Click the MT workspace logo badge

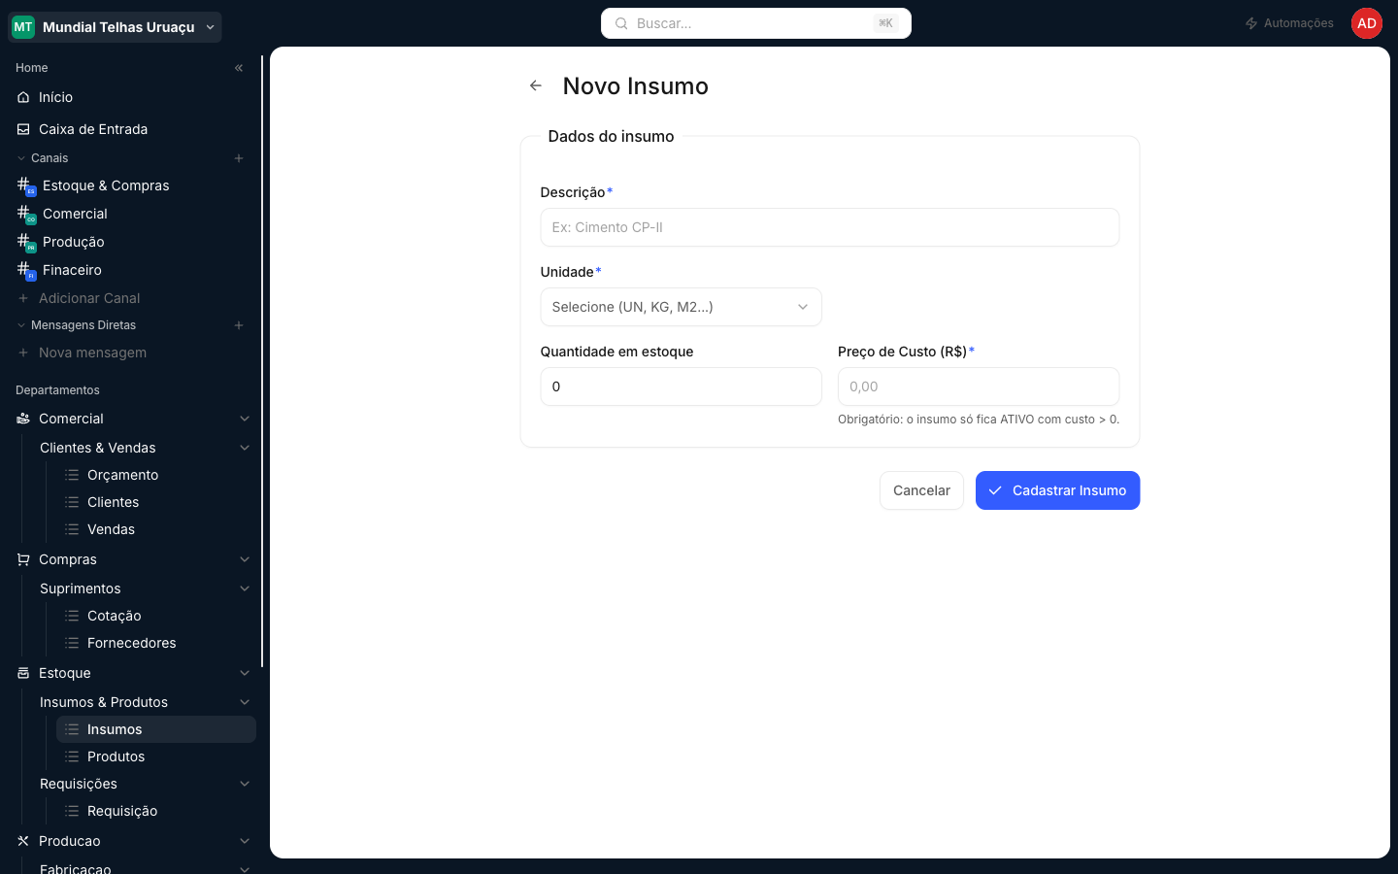tap(23, 27)
